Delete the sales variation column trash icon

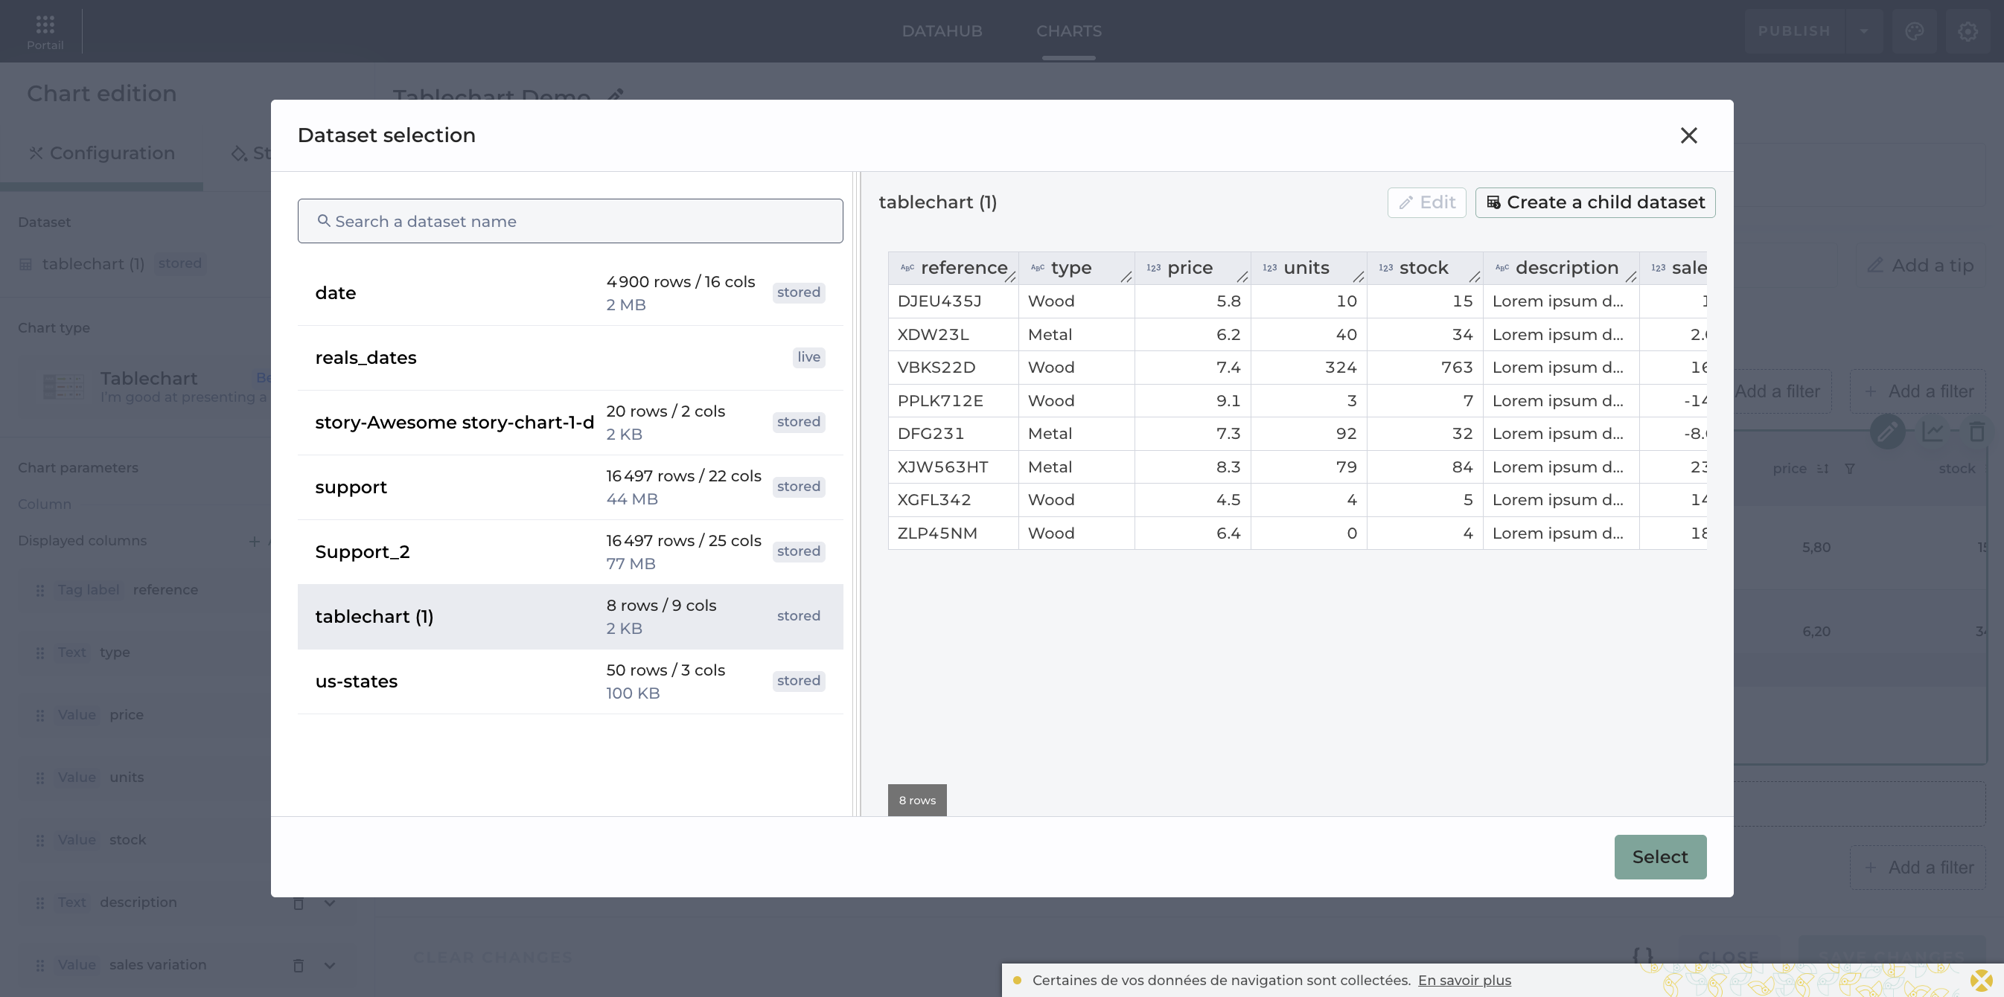(298, 965)
